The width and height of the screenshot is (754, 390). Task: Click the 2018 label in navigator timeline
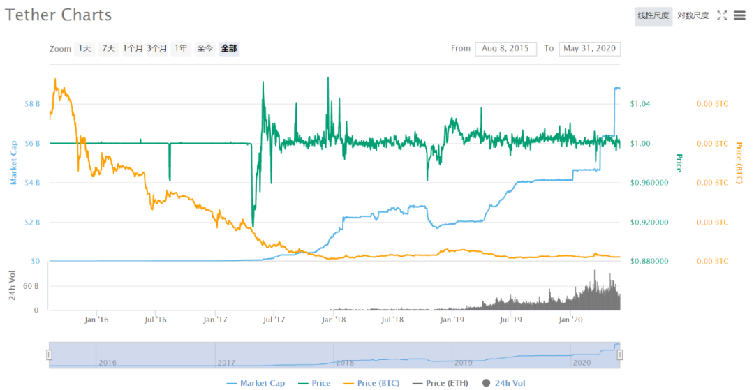[345, 363]
